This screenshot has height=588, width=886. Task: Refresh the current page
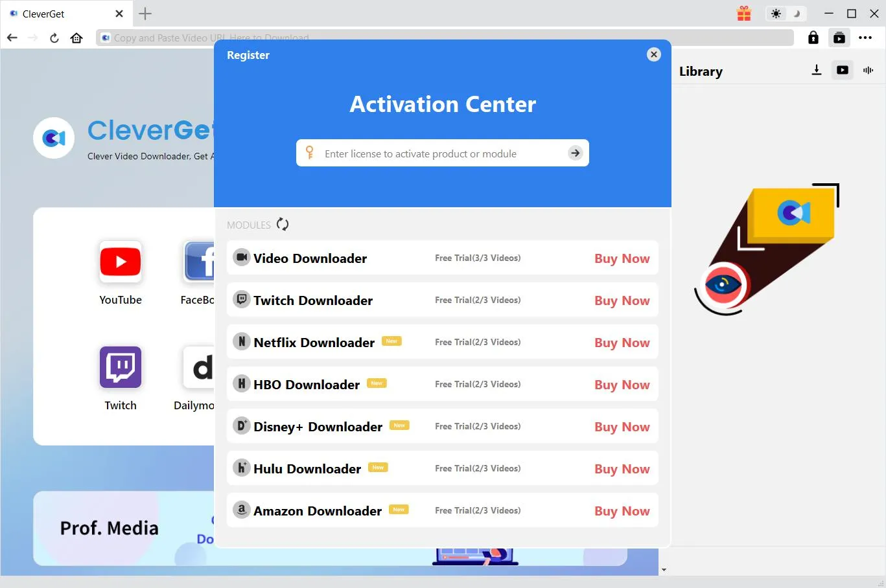tap(54, 38)
